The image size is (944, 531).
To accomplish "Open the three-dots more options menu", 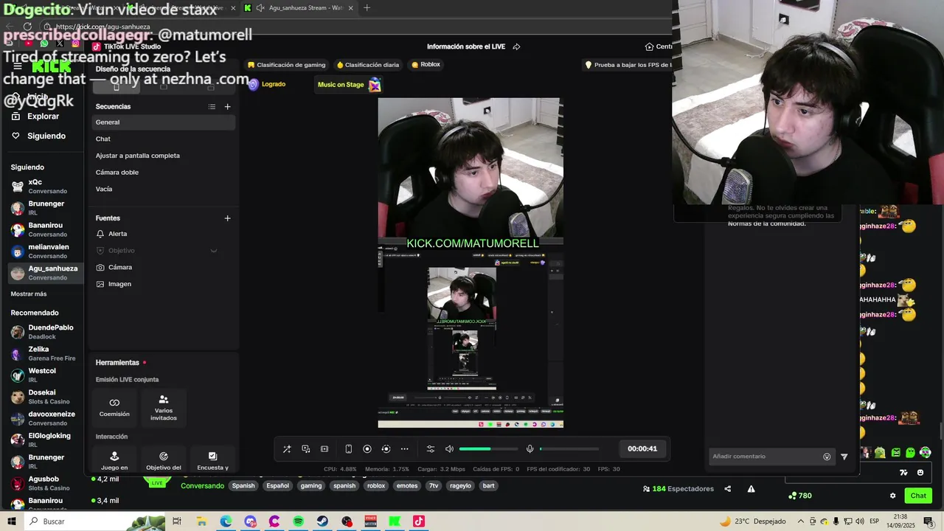I will coord(404,449).
